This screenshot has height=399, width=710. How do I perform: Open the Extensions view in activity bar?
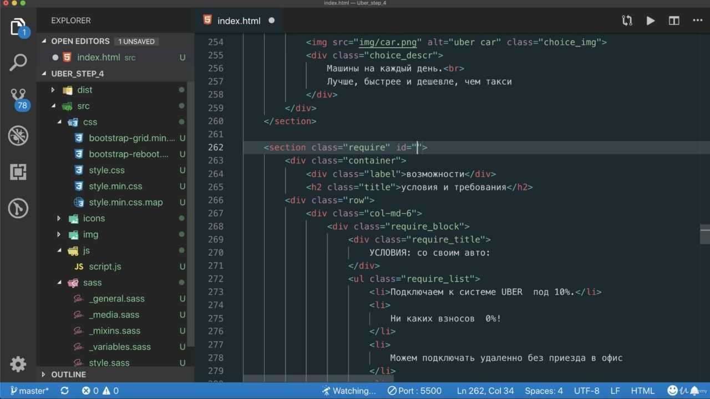click(x=18, y=172)
